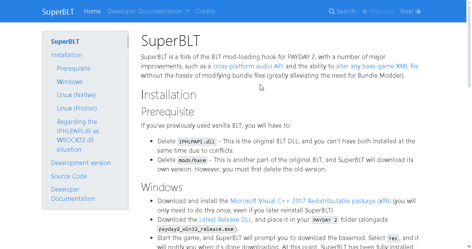Jump to Installation in the sidebar

[66, 55]
